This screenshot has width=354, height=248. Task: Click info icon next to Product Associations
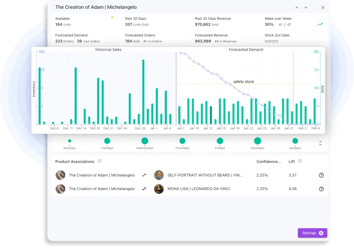coord(100,161)
